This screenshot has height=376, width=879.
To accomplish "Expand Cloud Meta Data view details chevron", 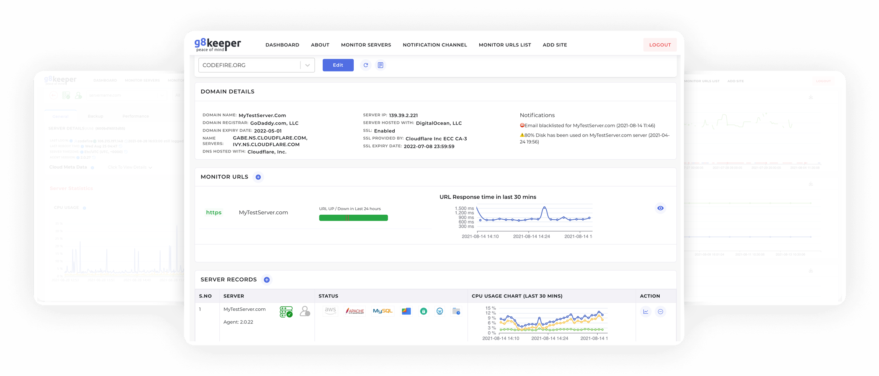I will click(150, 168).
